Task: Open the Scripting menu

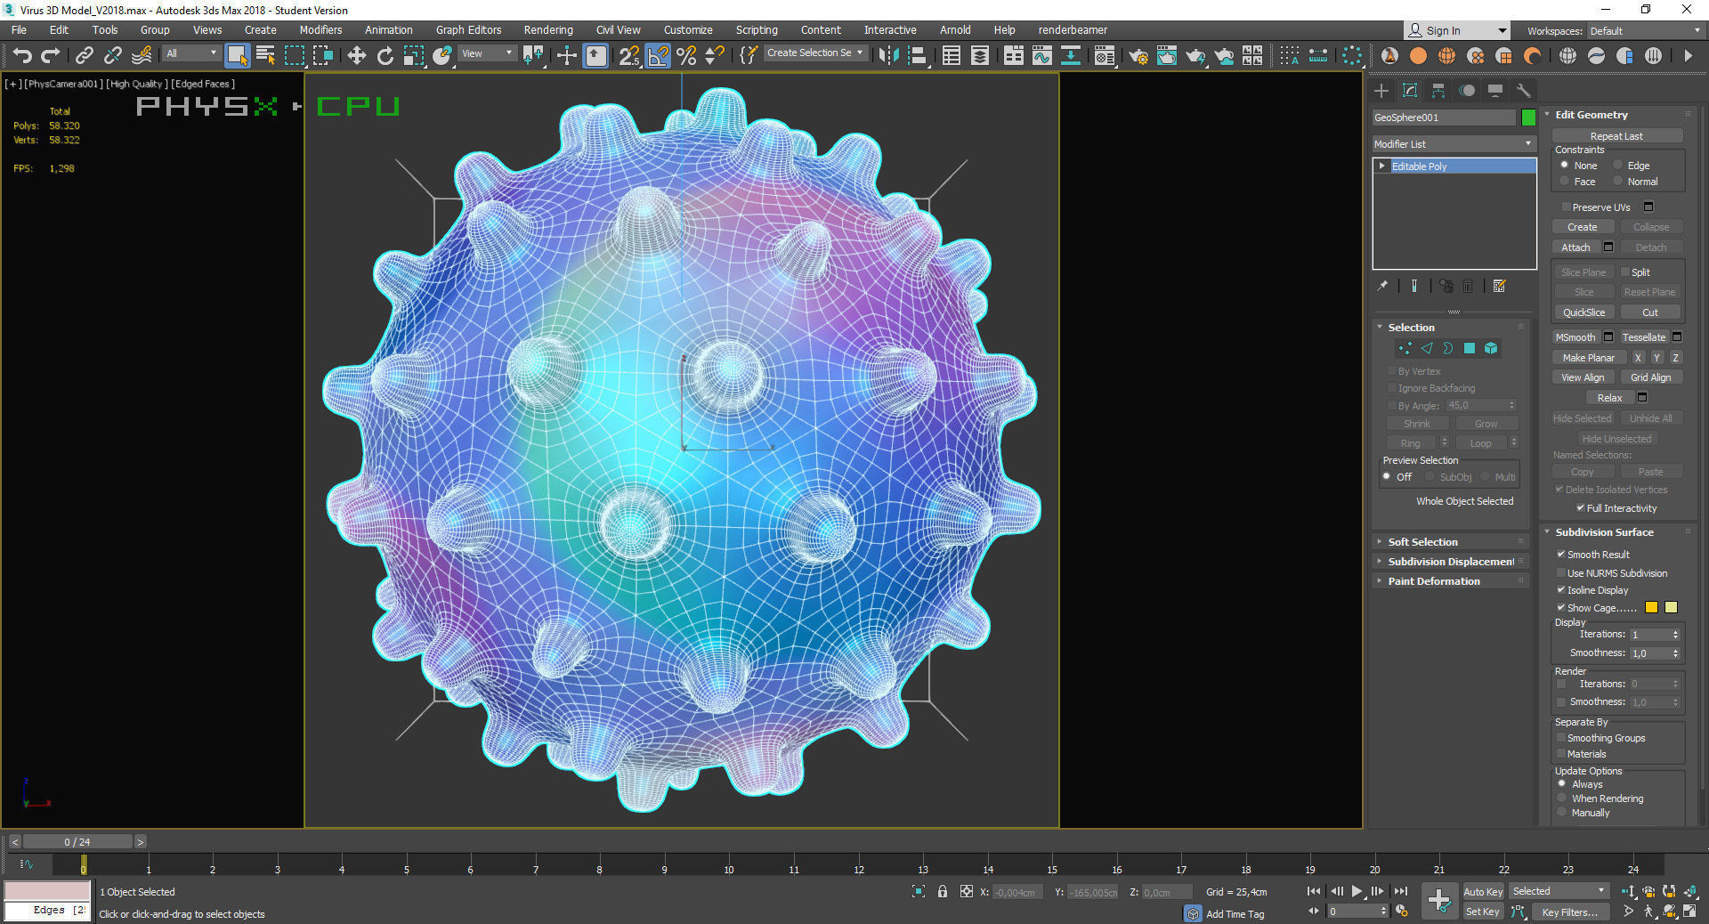Action: [x=757, y=30]
